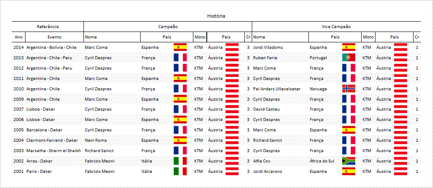The width and height of the screenshot is (433, 188).
Task: Click runner-up Austria flag in 2007 row
Action: (x=401, y=109)
